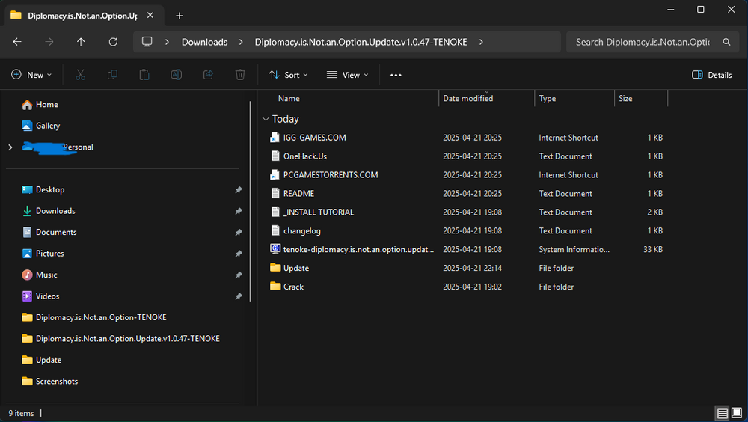Select the Diplomacy.is.Not.an.Option tab
748x422 pixels.
(x=84, y=16)
